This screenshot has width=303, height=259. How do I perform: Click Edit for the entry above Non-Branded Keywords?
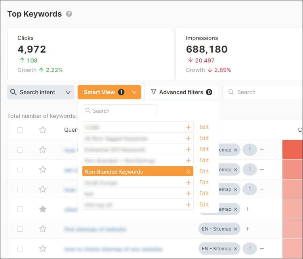204,160
